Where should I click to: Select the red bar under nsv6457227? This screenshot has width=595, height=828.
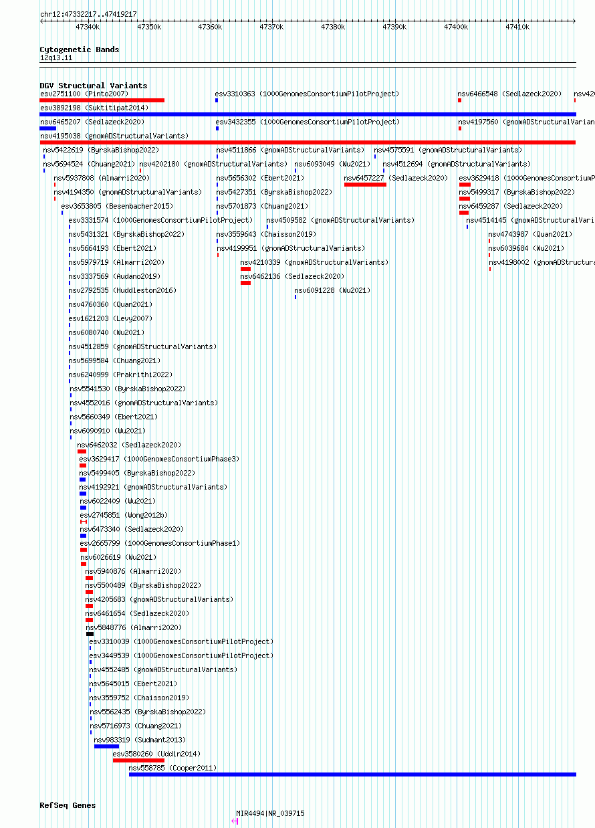[x=365, y=185]
